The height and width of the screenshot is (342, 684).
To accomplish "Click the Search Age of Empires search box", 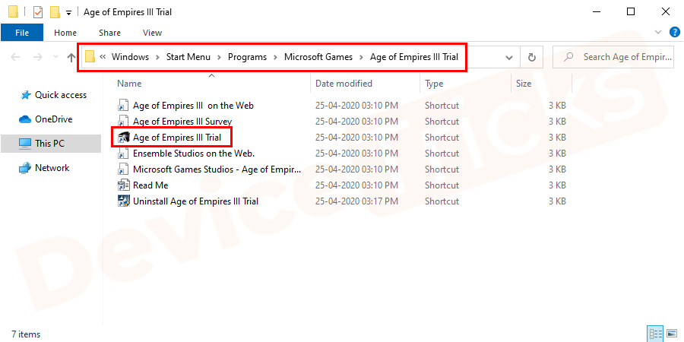I will 614,57.
